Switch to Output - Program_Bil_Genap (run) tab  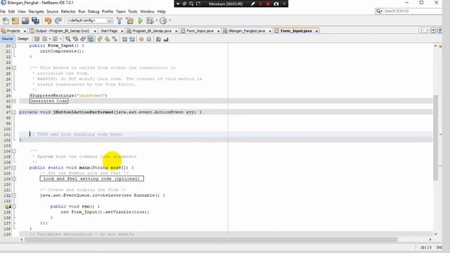63,31
